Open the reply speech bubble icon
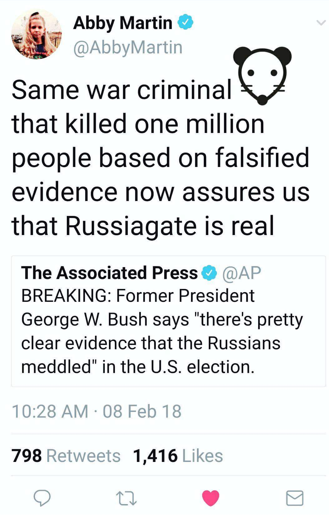Image resolution: width=329 pixels, height=515 pixels. pyautogui.click(x=42, y=498)
